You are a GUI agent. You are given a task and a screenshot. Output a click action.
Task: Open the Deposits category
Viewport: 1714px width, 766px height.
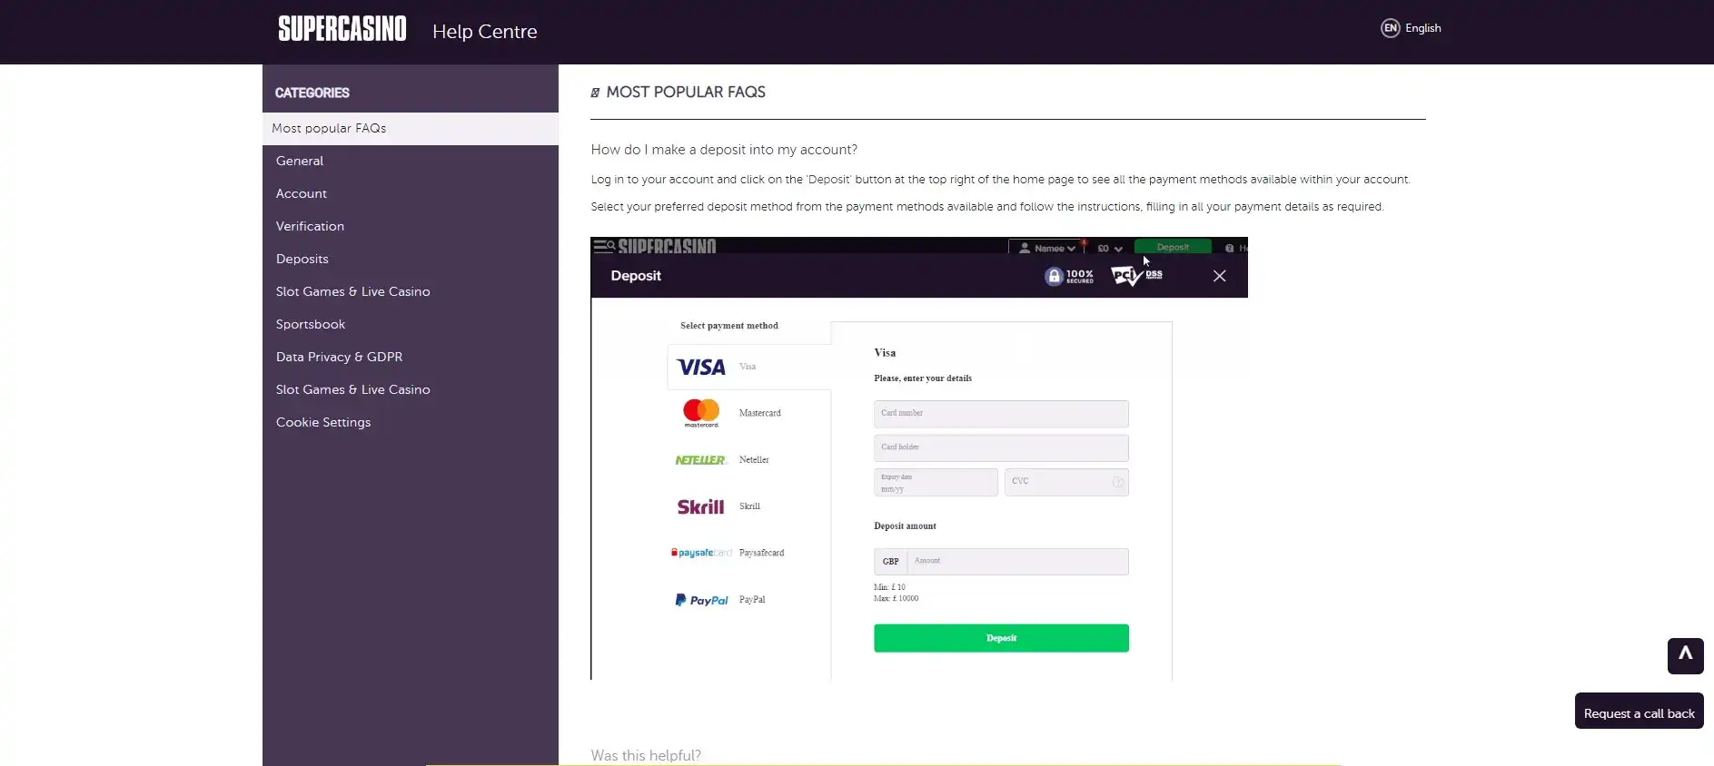point(411,260)
